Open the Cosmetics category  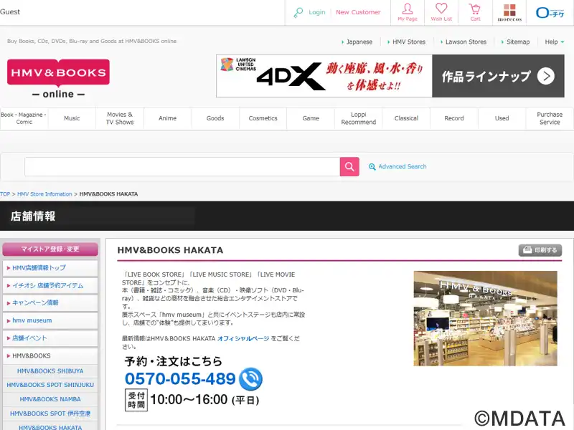tap(263, 118)
